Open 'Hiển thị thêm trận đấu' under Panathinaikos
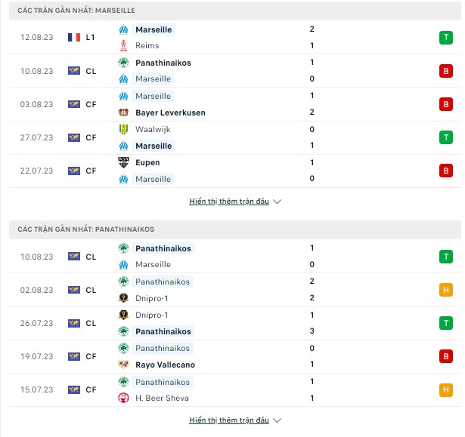This screenshot has width=465, height=437. click(229, 420)
